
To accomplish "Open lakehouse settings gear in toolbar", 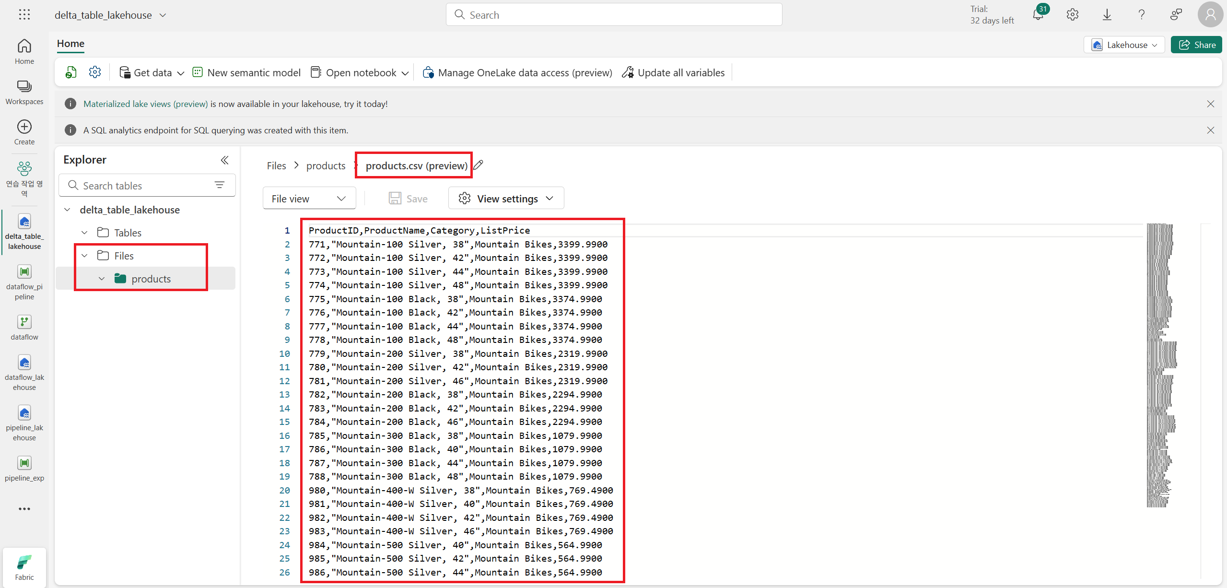I will [95, 72].
